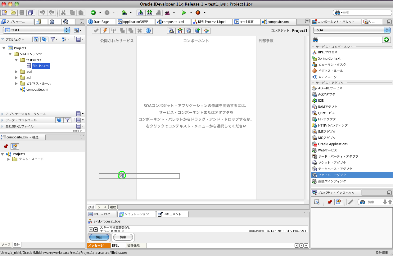Click the lightning bolt composite toolbar icon

point(105,30)
